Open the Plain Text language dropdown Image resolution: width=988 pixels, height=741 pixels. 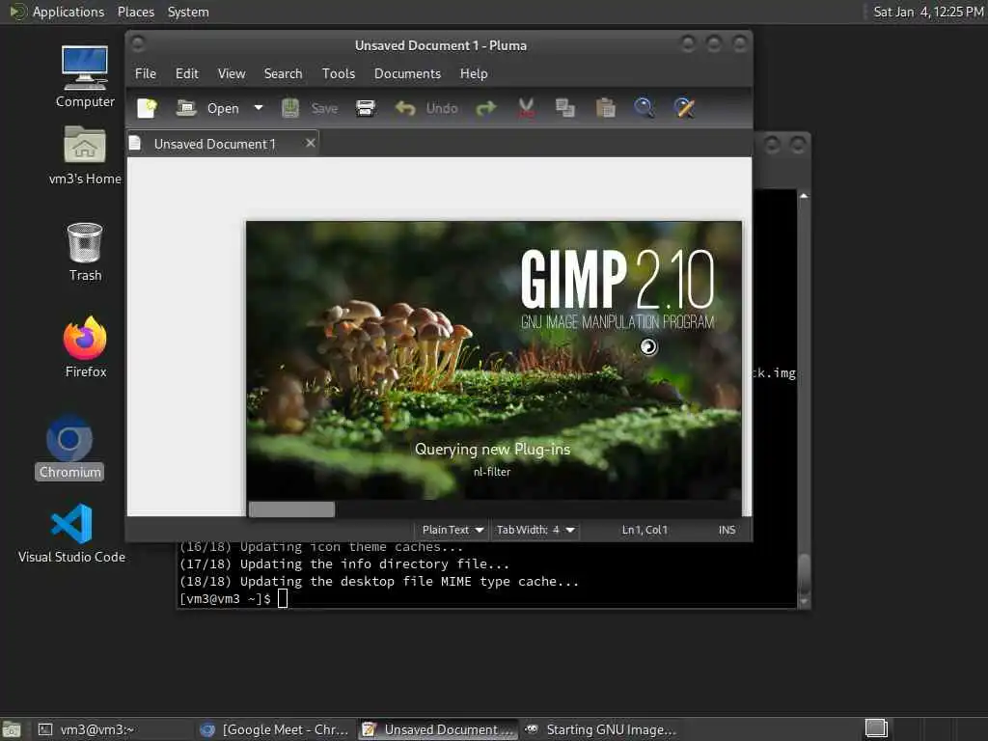click(x=453, y=530)
